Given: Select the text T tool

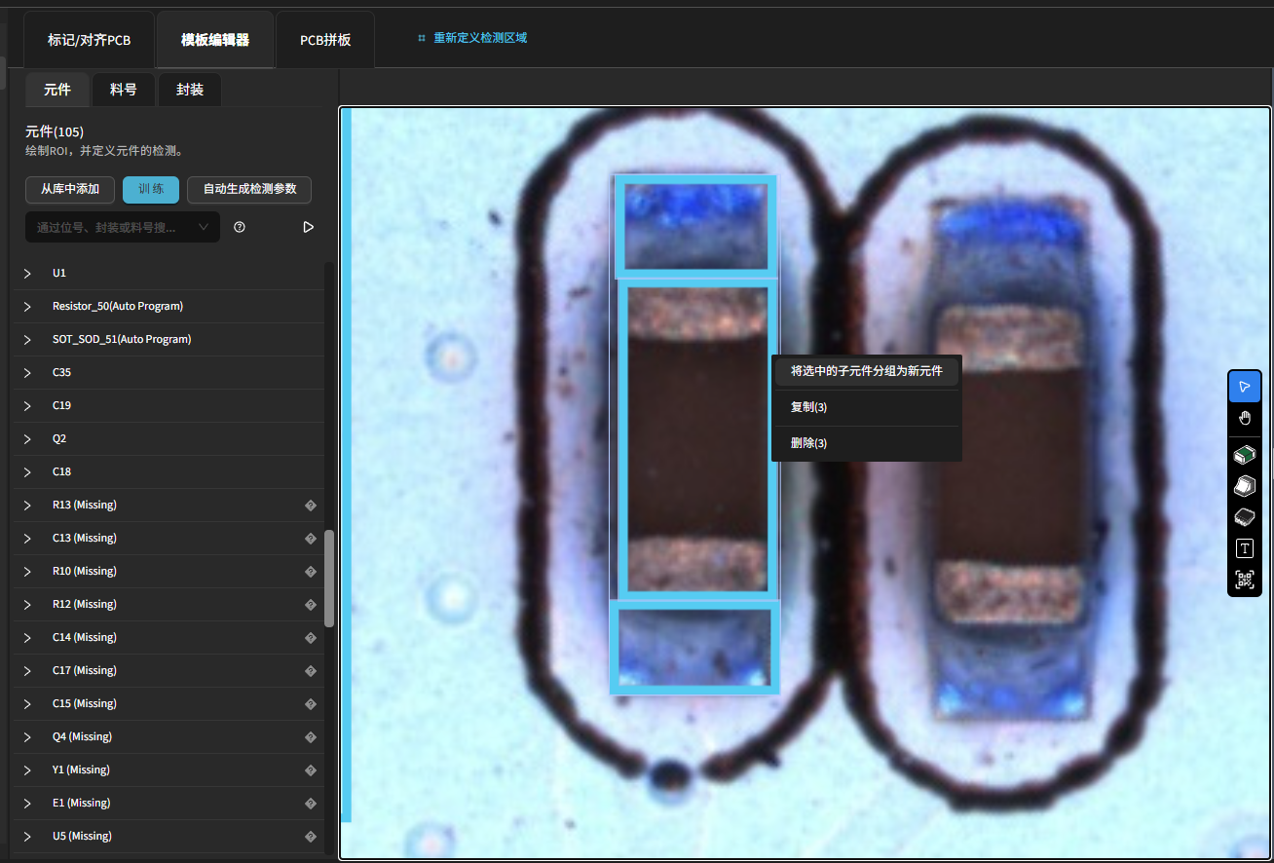Looking at the screenshot, I should point(1244,548).
